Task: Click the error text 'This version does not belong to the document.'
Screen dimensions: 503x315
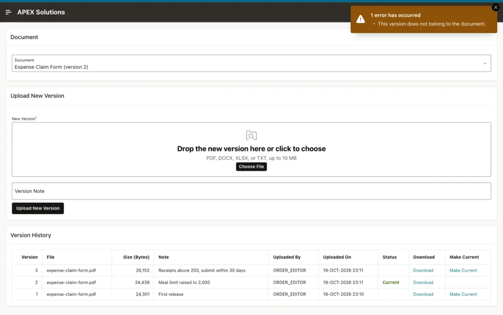Action: (x=431, y=24)
